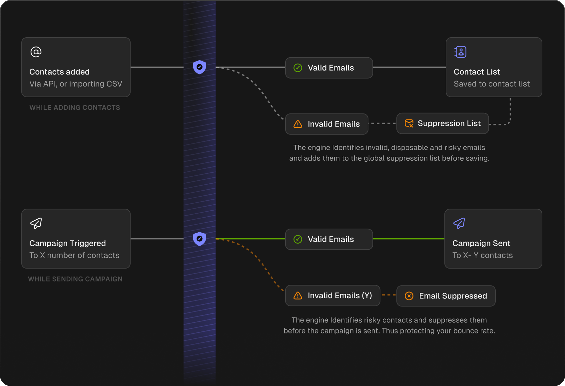Select the shield icon after Contacts added

click(199, 67)
